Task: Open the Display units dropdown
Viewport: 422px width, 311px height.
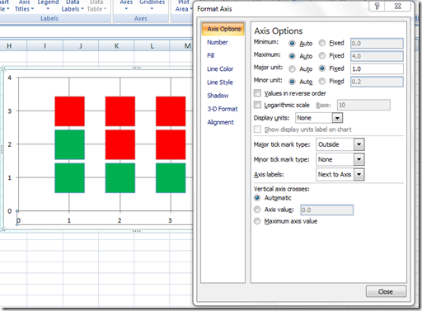Action: (x=337, y=118)
